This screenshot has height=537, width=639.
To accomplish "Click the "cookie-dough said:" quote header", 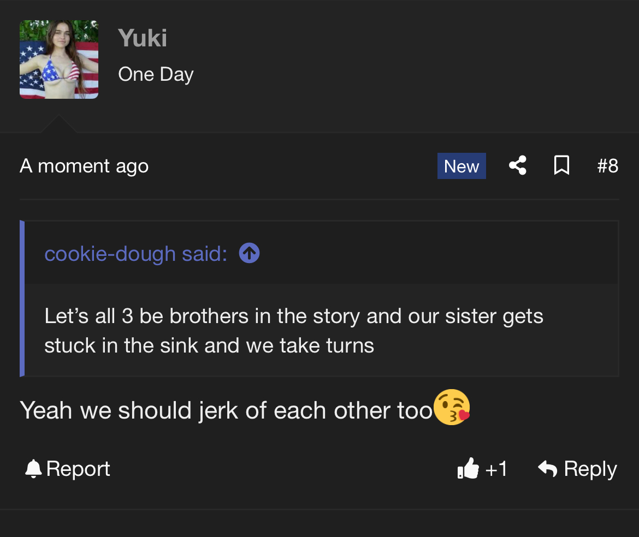I will click(x=135, y=254).
